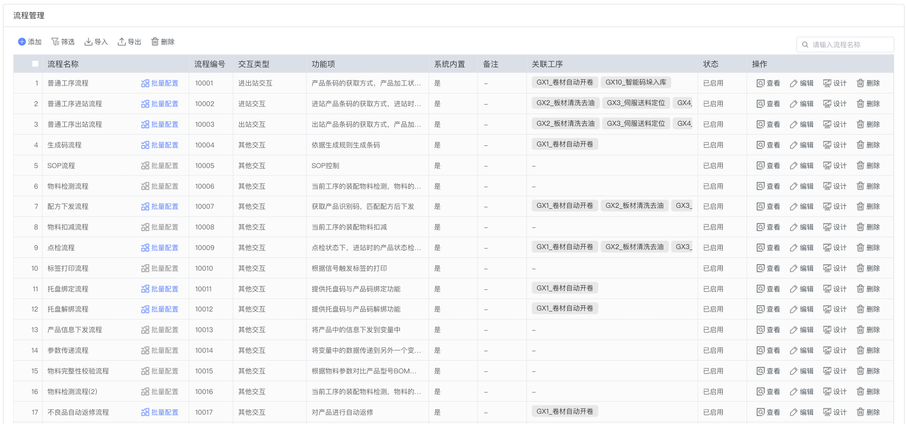Click the 流程名称 column header

(63, 64)
